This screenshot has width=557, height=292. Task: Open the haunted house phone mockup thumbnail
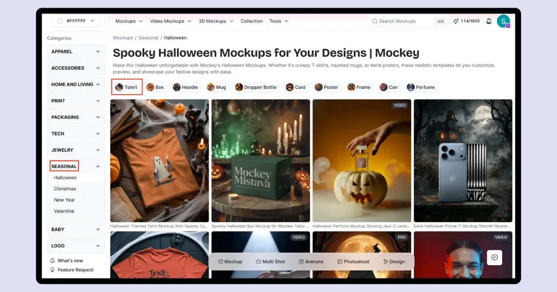pyautogui.click(x=463, y=160)
